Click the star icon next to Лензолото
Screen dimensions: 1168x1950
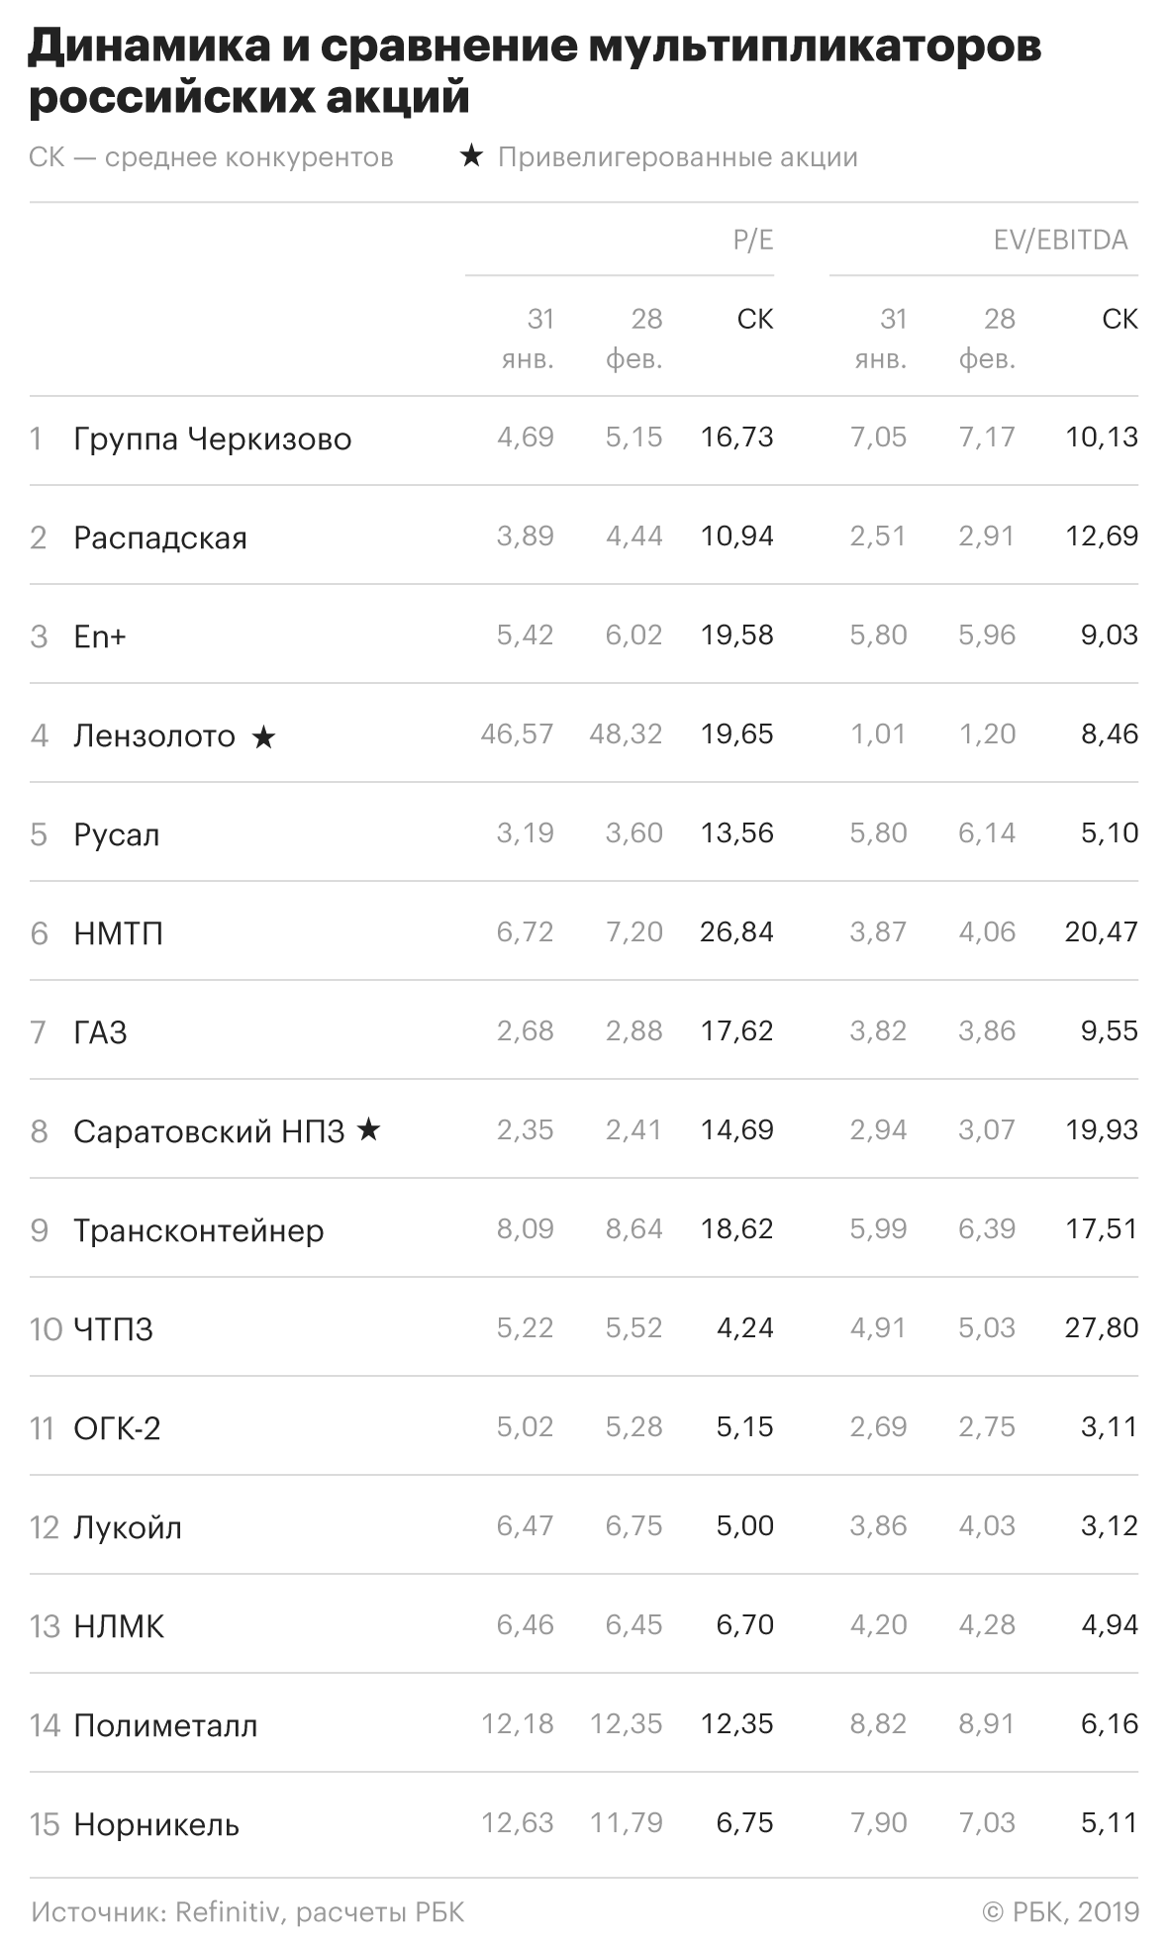pos(263,736)
